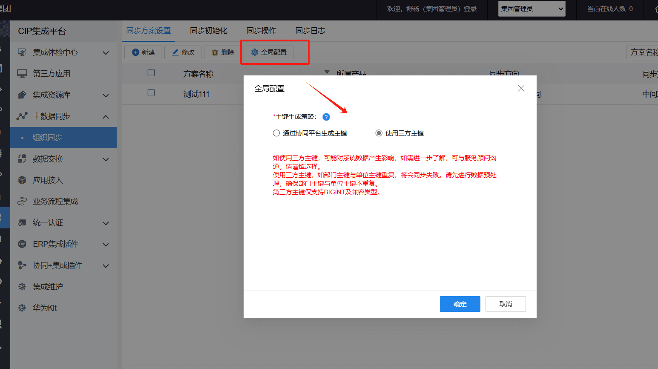Click the 集成维护 gear icon
Image resolution: width=658 pixels, height=369 pixels.
22,287
